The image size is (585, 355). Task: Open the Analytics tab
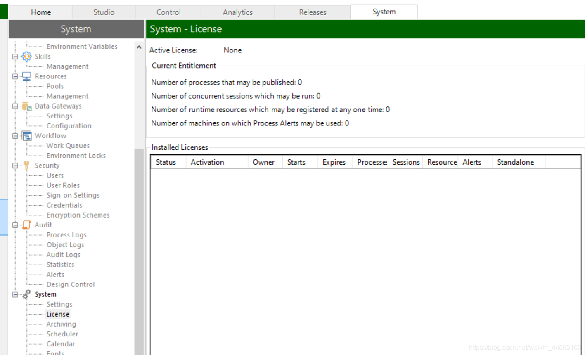click(x=238, y=12)
